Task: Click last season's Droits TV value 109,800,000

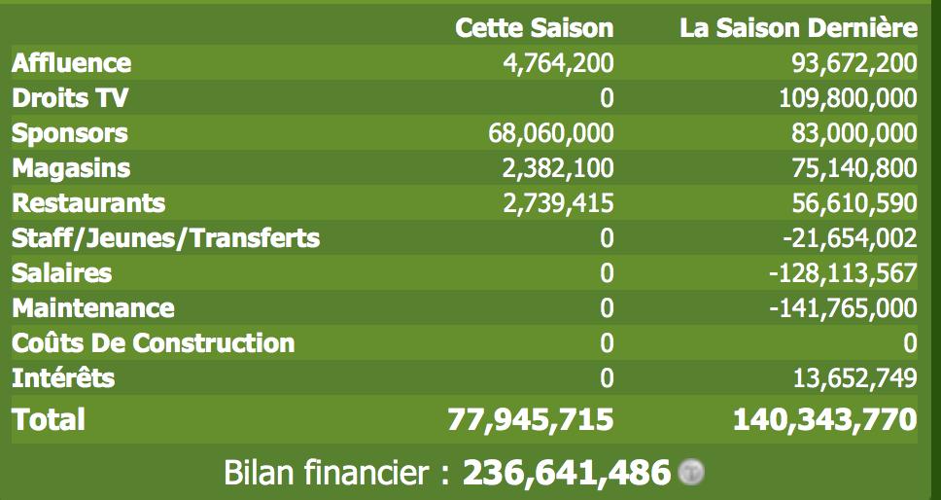Action: click(848, 98)
